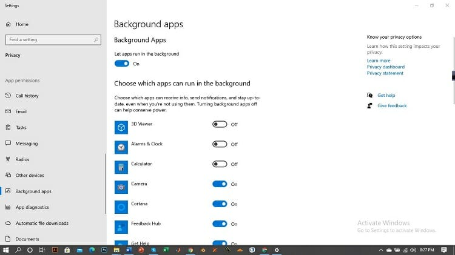Show hidden system tray icons
This screenshot has height=255, width=455.
pos(381,250)
